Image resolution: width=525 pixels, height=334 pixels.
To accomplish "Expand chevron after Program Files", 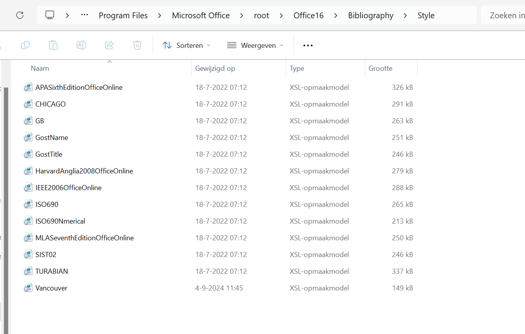I will [160, 16].
